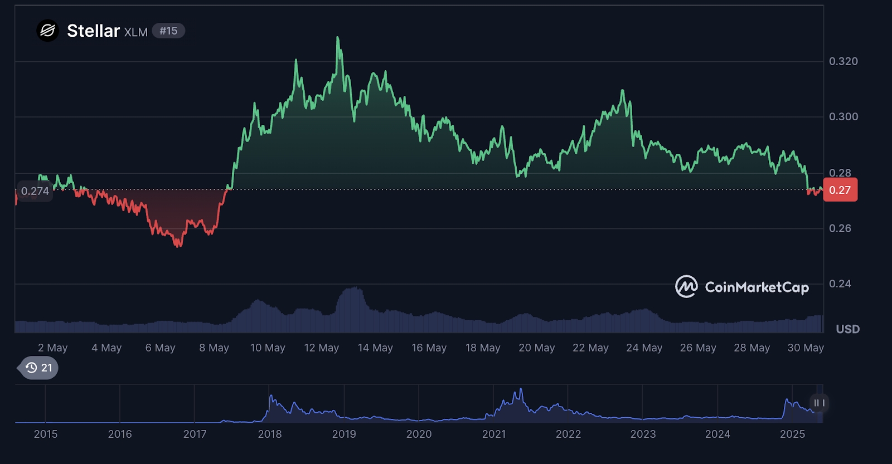Open the CoinMarketCap watermark text
This screenshot has width=892, height=464.
pyautogui.click(x=757, y=287)
